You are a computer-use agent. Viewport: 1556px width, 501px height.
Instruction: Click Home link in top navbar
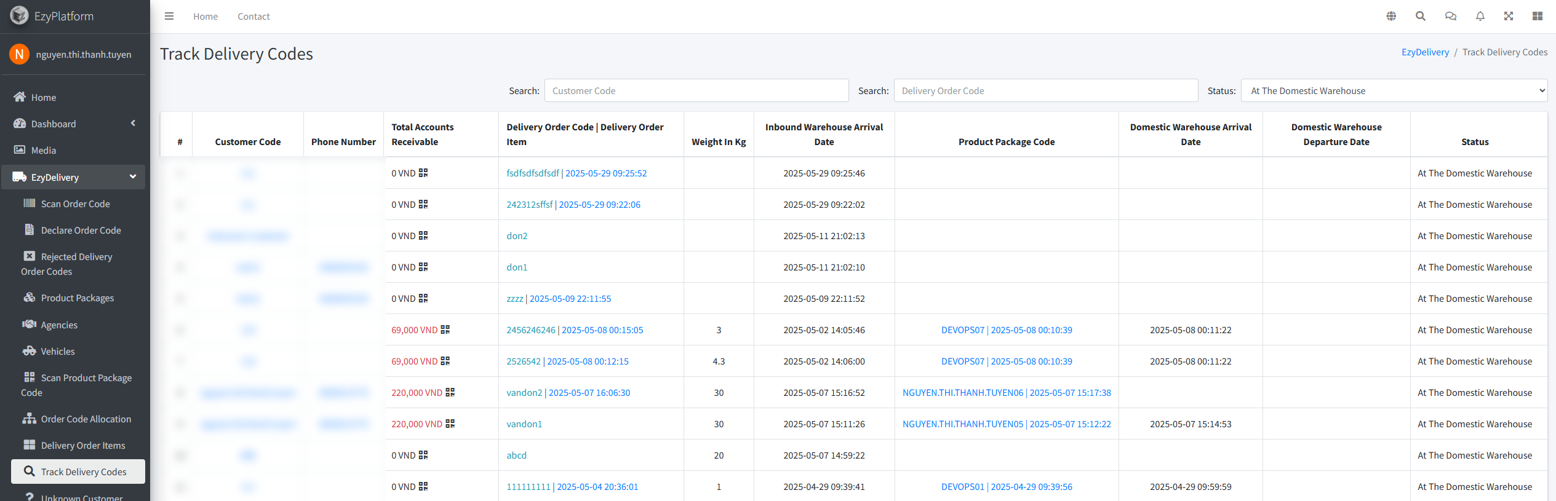[x=205, y=17]
